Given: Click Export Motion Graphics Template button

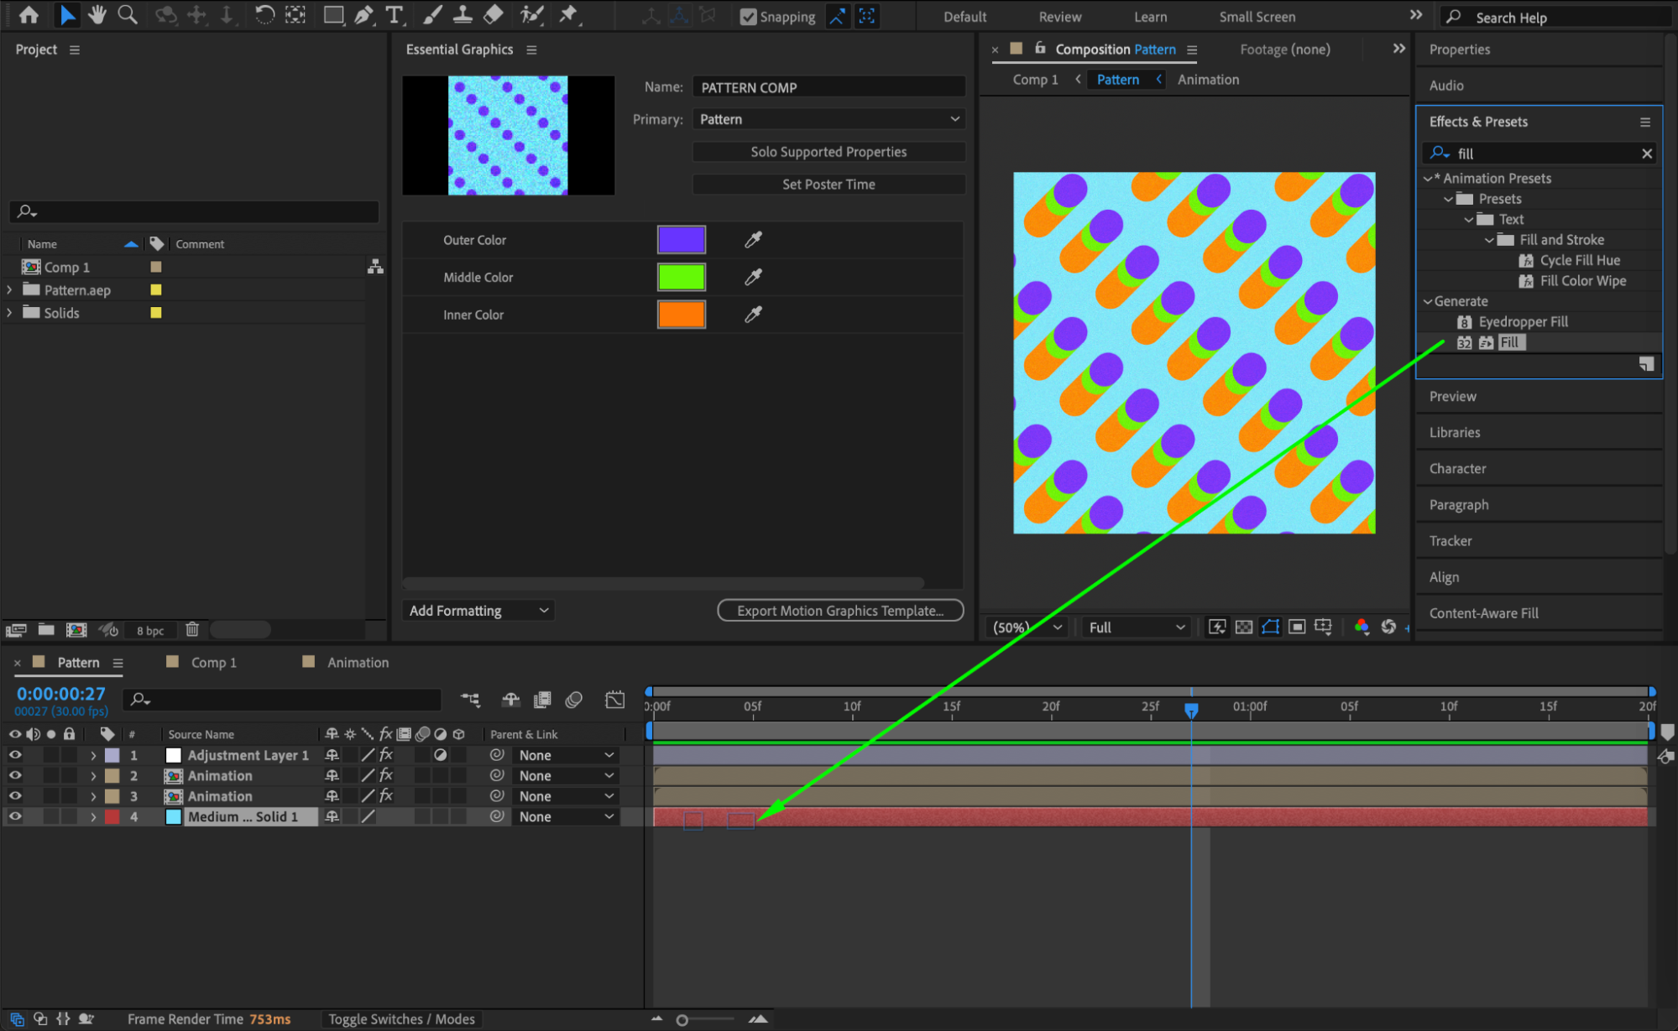Looking at the screenshot, I should (839, 611).
